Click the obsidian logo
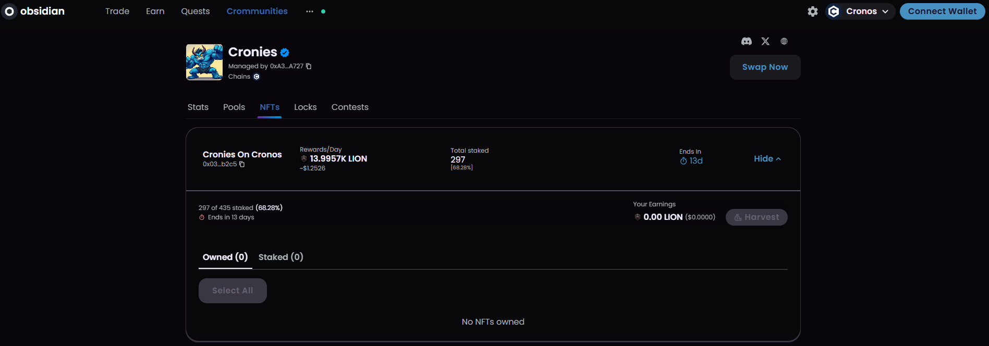989x346 pixels. point(34,11)
